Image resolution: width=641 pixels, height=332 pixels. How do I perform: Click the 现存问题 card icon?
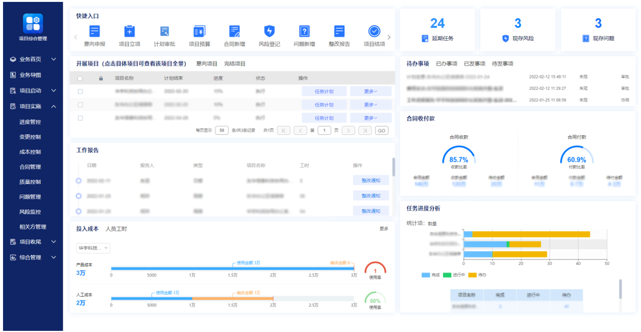[586, 38]
